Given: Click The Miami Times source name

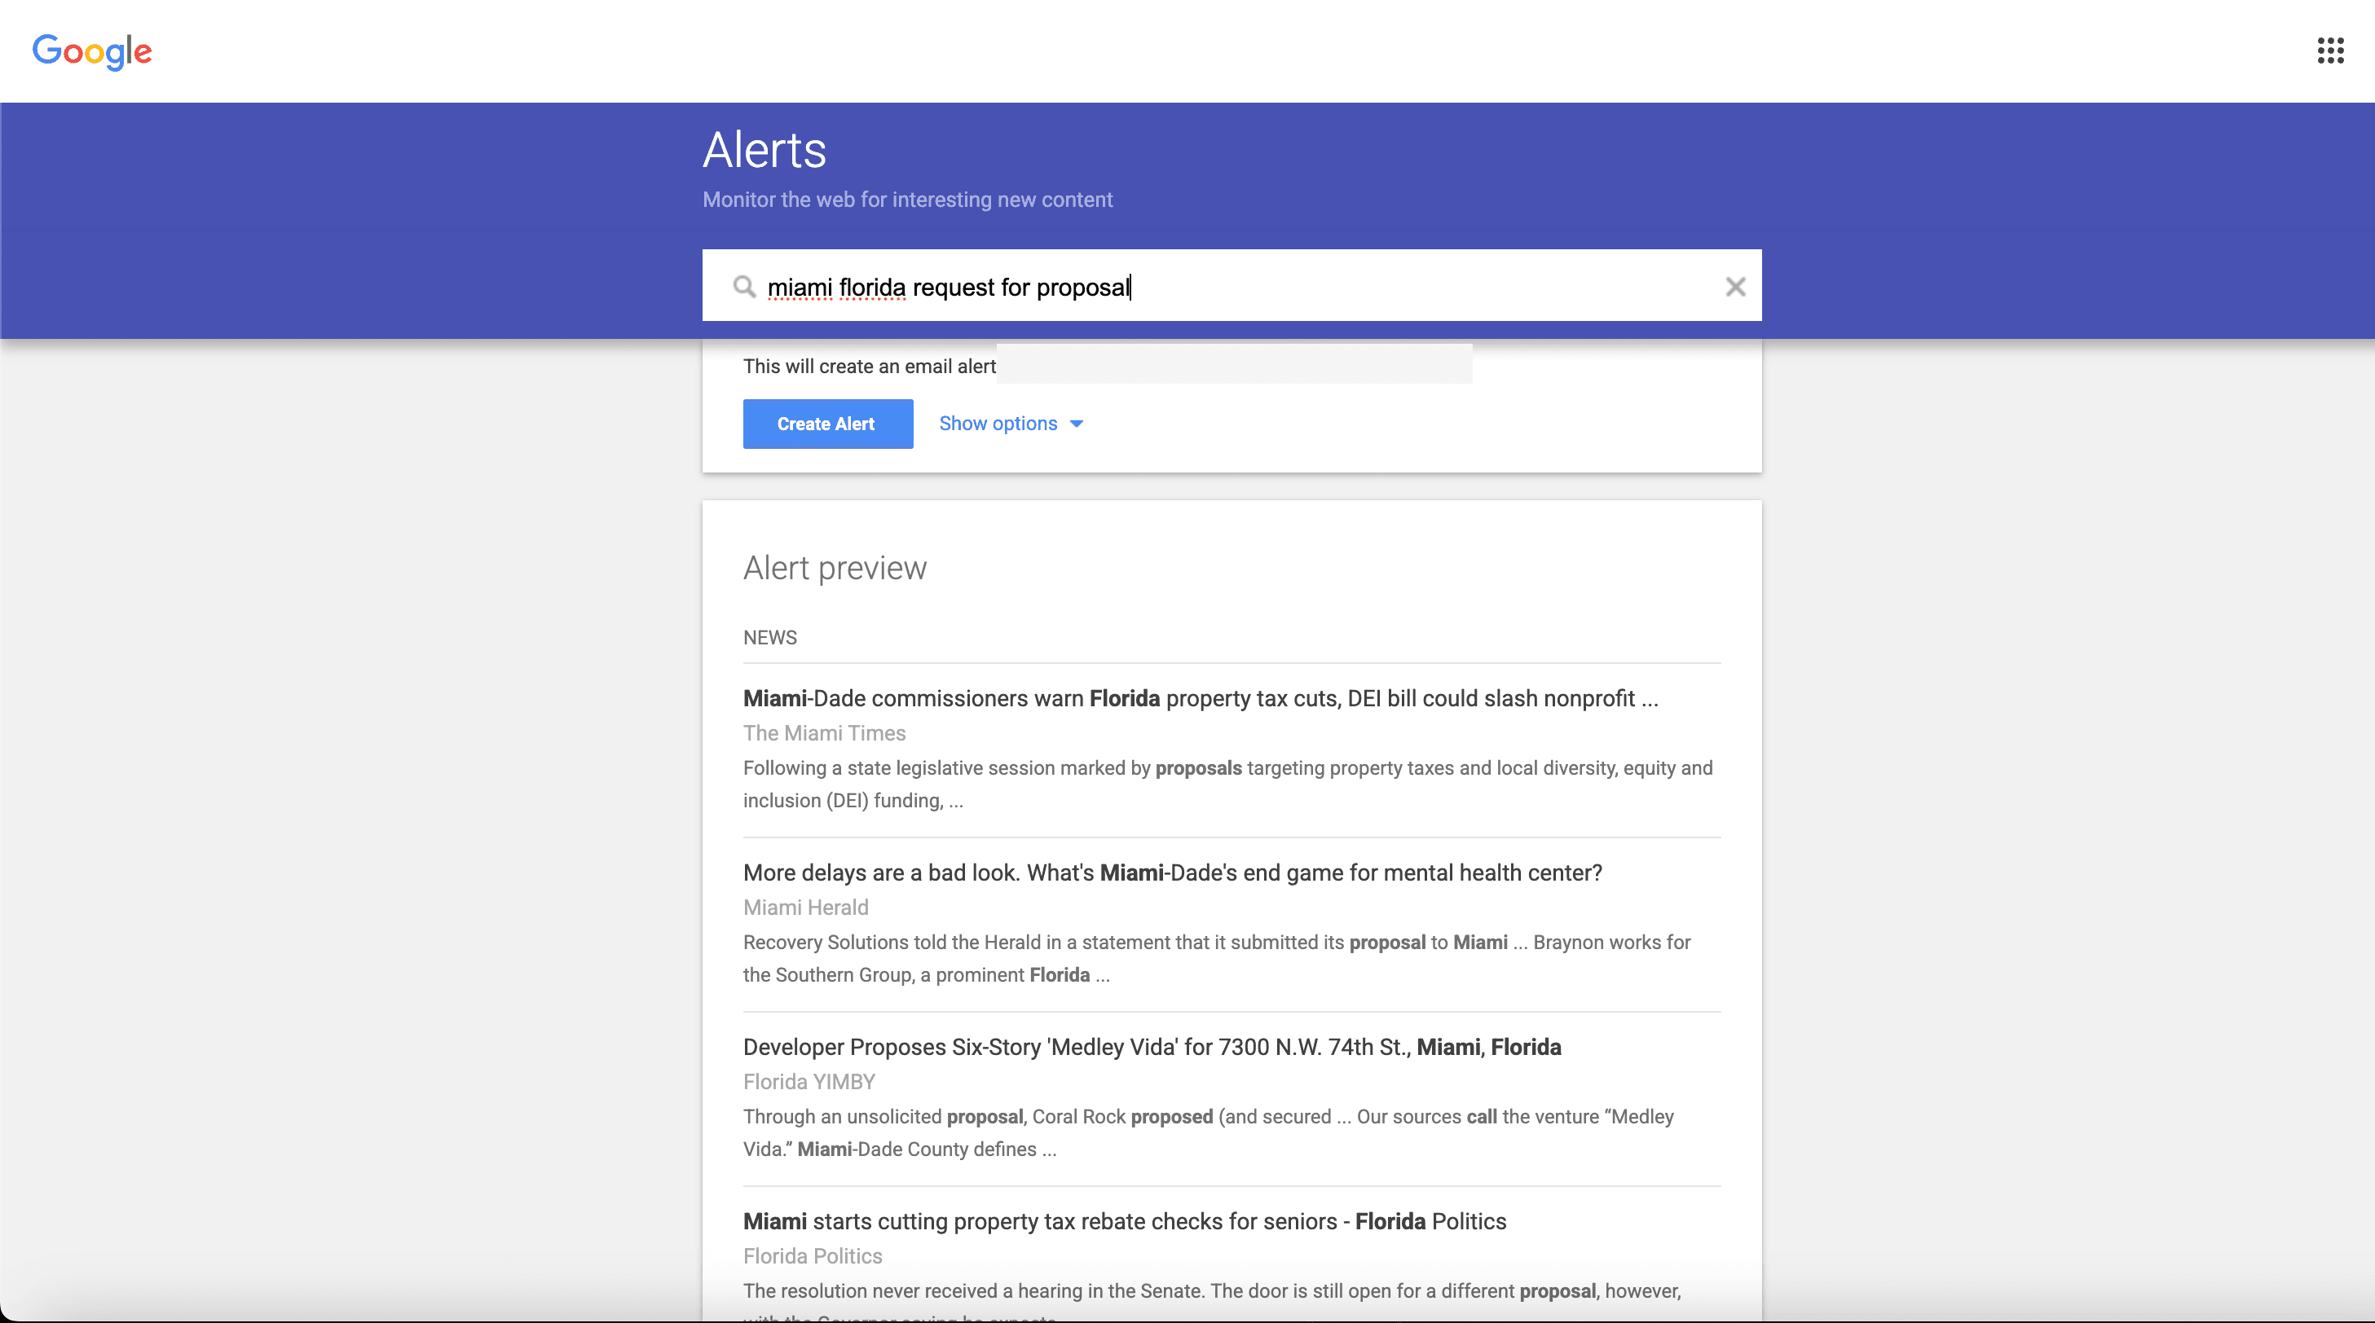Looking at the screenshot, I should [824, 733].
